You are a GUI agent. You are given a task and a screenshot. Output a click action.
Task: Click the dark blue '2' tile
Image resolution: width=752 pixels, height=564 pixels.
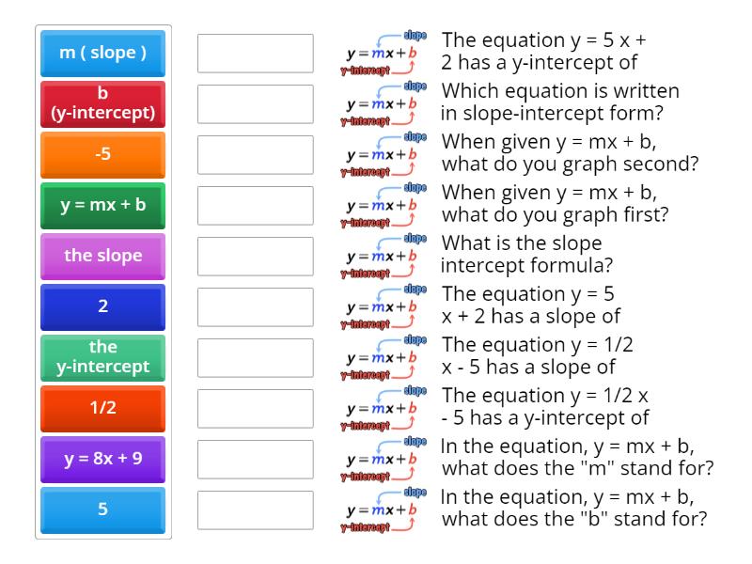pos(102,307)
